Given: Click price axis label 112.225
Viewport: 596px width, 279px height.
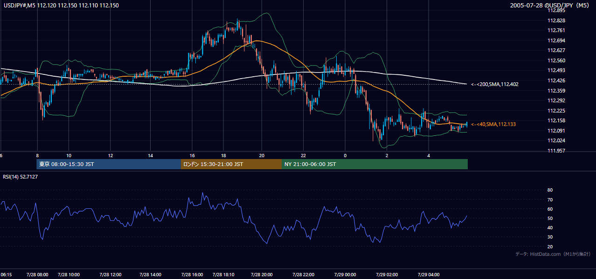Looking at the screenshot, I should pyautogui.click(x=556, y=111).
